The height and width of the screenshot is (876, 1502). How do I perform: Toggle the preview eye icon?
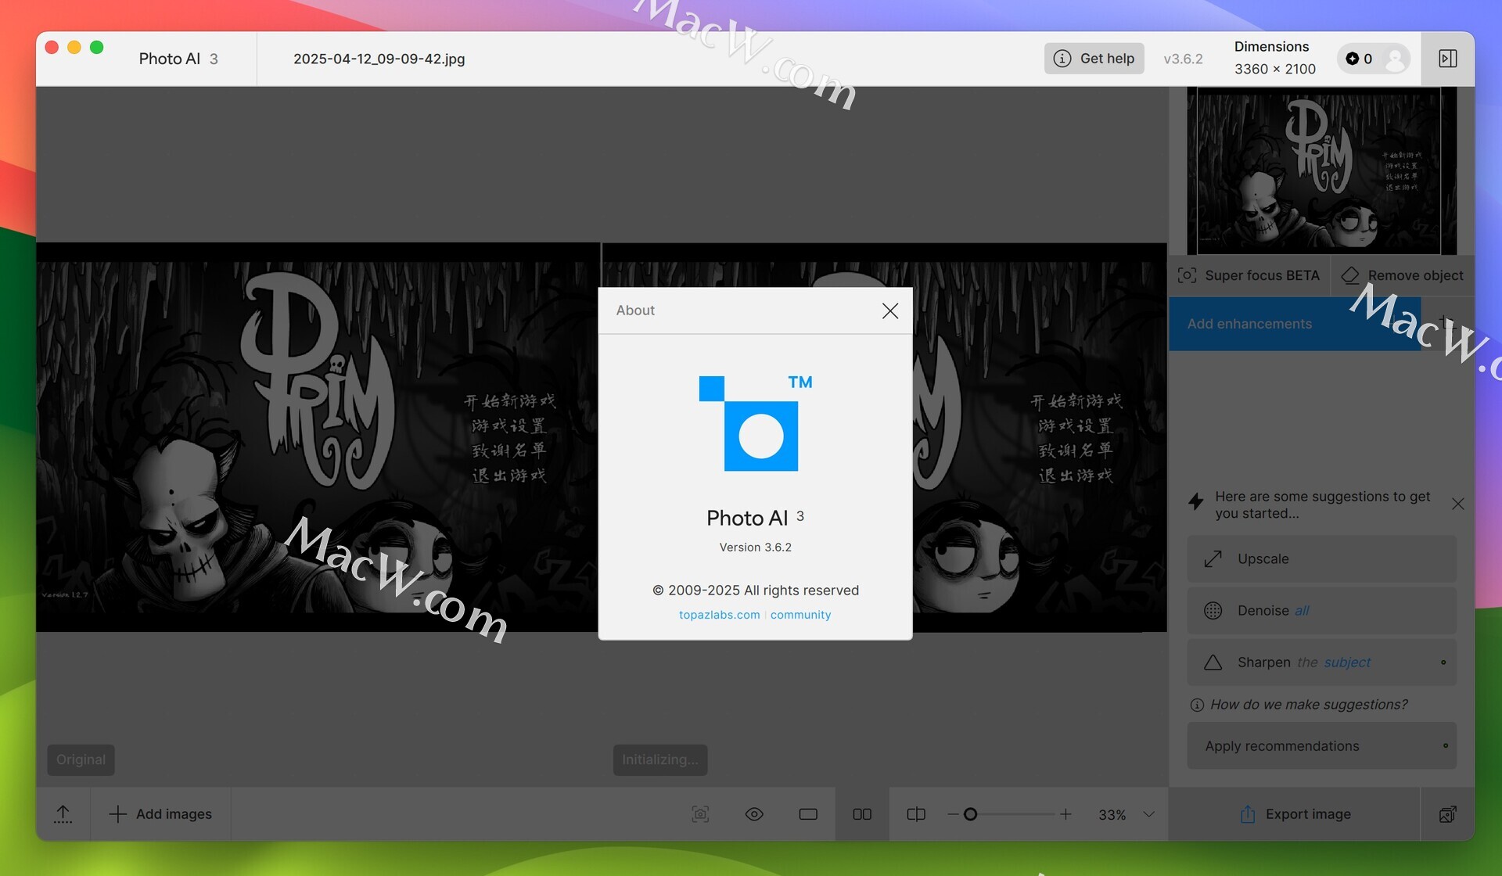pyautogui.click(x=754, y=814)
